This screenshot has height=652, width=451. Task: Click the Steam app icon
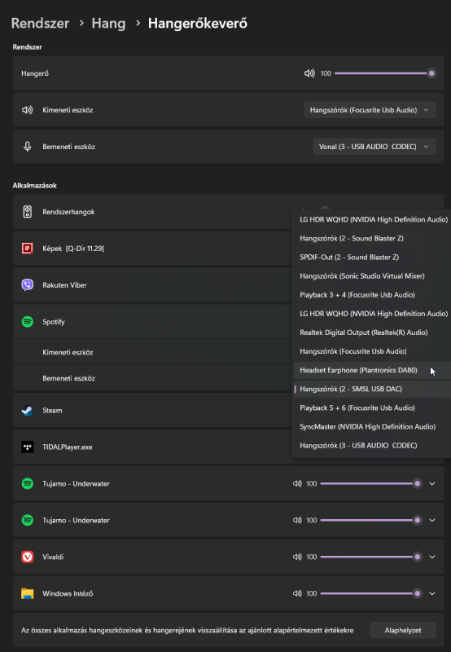28,411
